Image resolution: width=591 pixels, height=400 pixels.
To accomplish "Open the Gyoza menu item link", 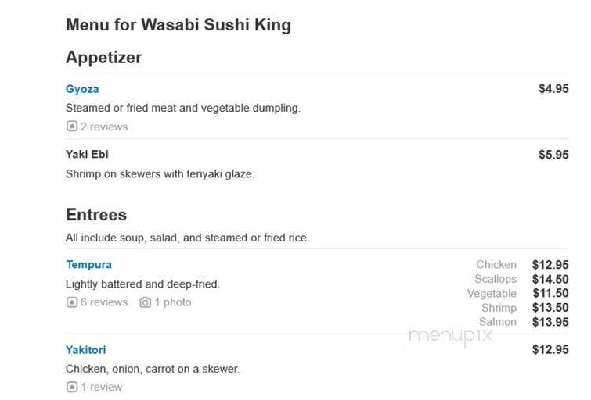I will [82, 89].
